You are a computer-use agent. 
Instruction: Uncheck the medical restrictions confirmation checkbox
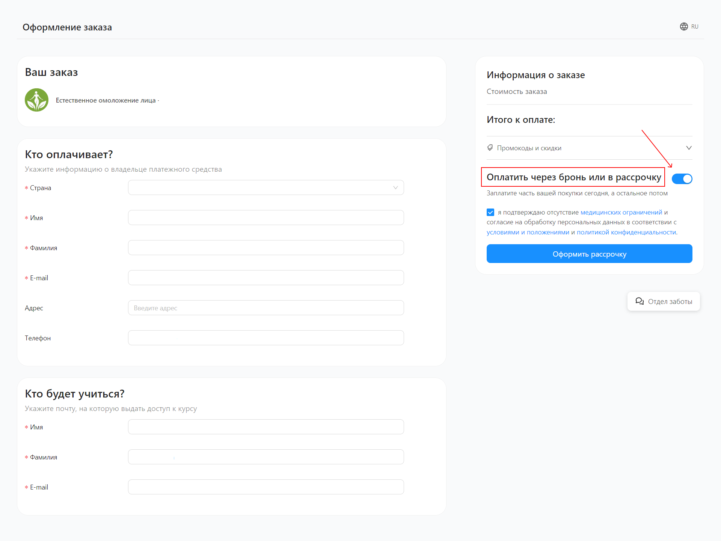490,212
